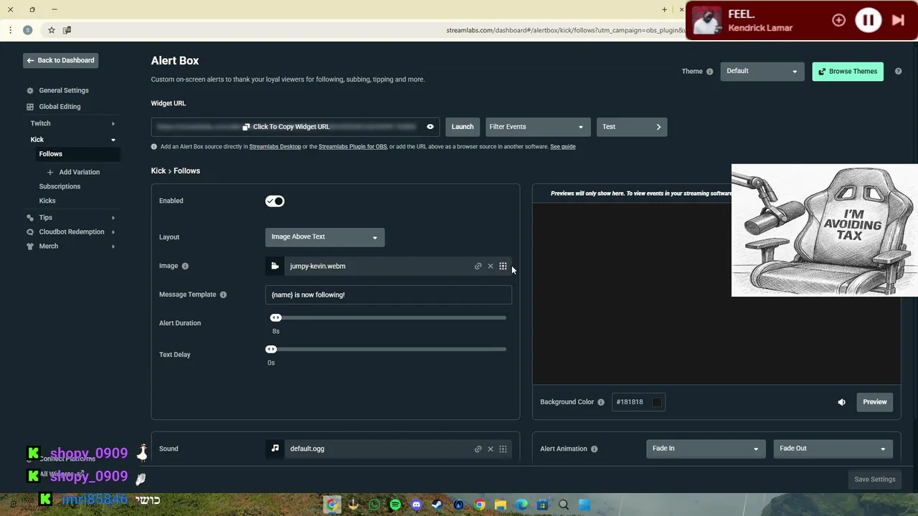The width and height of the screenshot is (918, 516).
Task: Skip to next track in media overlay
Action: (x=898, y=20)
